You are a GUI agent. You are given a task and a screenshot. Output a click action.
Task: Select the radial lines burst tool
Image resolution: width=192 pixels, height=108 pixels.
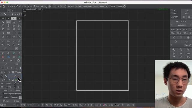point(3,33)
